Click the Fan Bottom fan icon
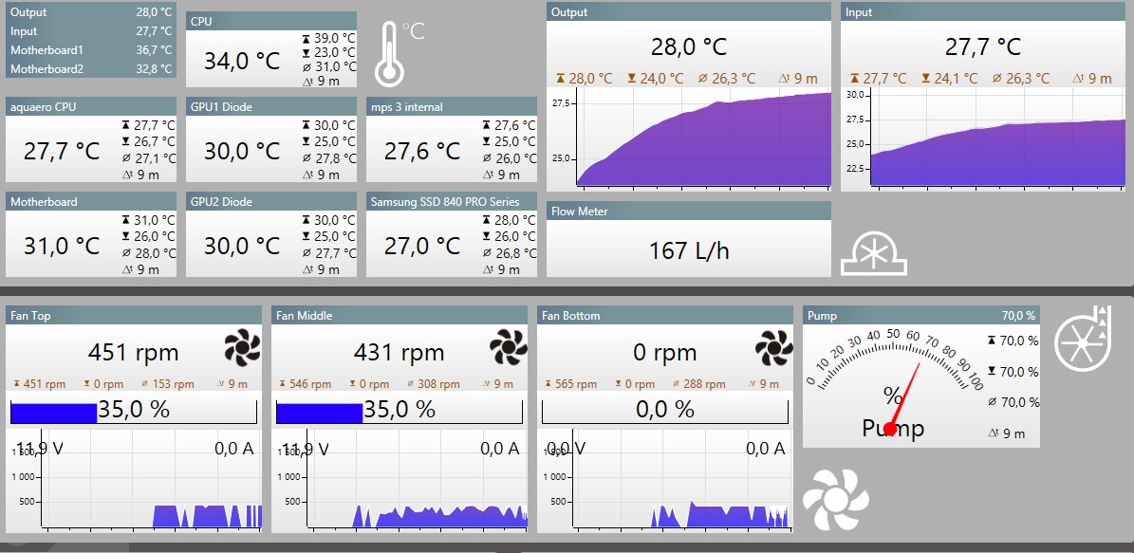 pyautogui.click(x=773, y=348)
